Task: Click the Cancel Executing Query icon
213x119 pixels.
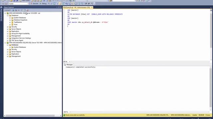Action: click(49, 4)
